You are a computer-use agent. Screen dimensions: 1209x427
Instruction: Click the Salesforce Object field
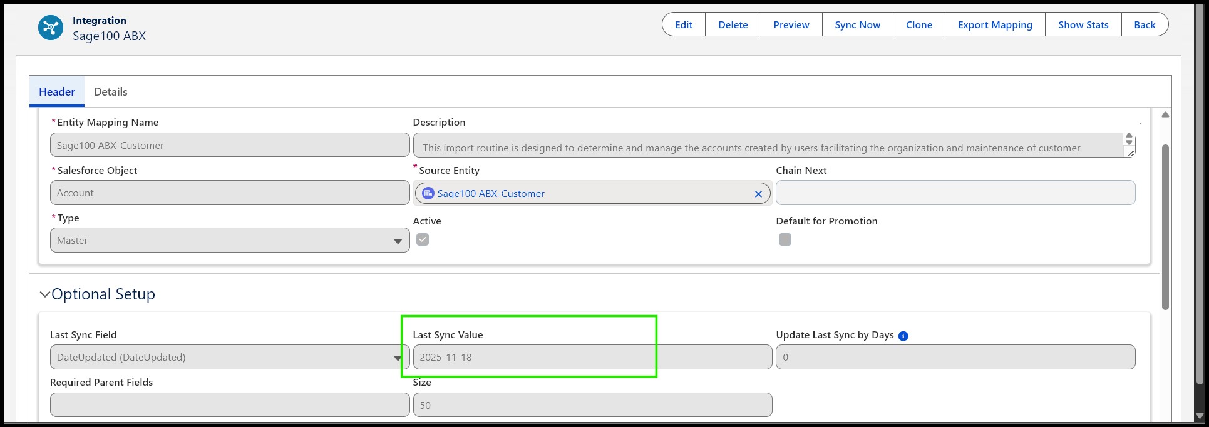coord(230,193)
